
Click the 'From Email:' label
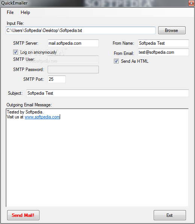tap(124, 53)
